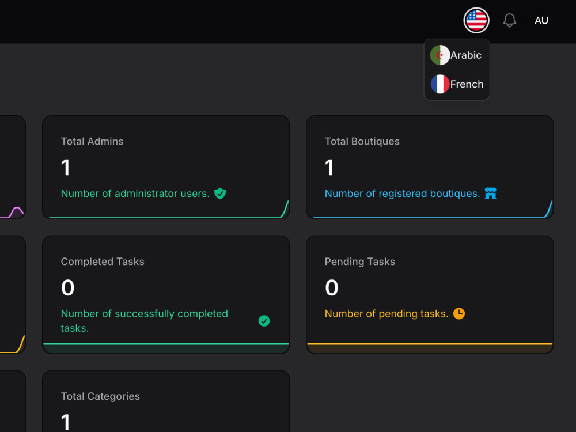Open the Total Admins card

pyautogui.click(x=166, y=167)
